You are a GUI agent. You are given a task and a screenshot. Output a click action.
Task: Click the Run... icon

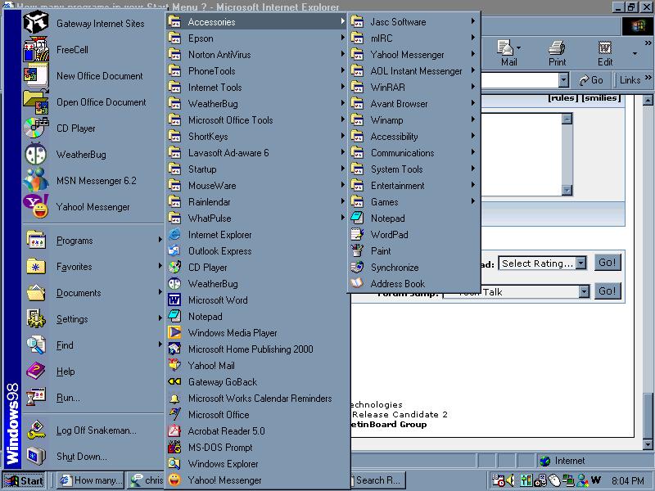36,398
